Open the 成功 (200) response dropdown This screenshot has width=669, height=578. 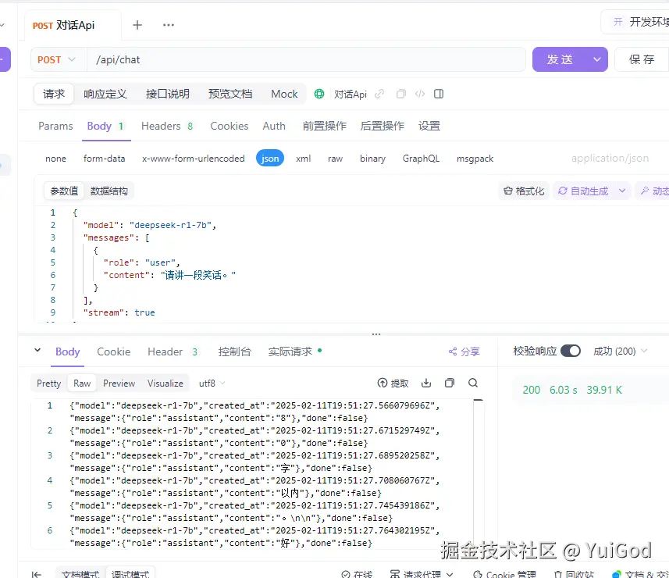620,351
